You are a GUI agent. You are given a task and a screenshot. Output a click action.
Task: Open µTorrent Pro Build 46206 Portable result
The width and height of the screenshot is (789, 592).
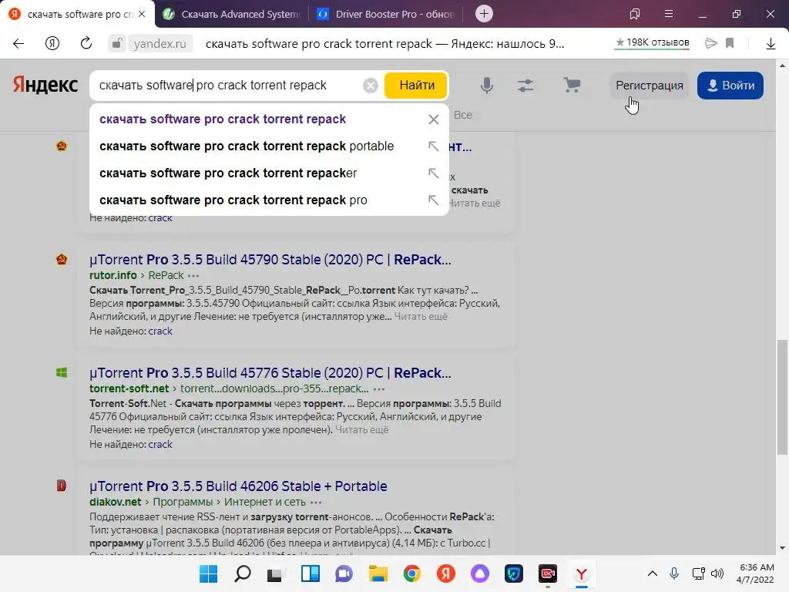pyautogui.click(x=238, y=486)
